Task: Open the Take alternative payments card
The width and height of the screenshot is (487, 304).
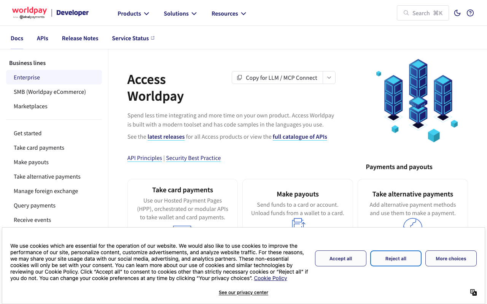Action: coord(413,203)
